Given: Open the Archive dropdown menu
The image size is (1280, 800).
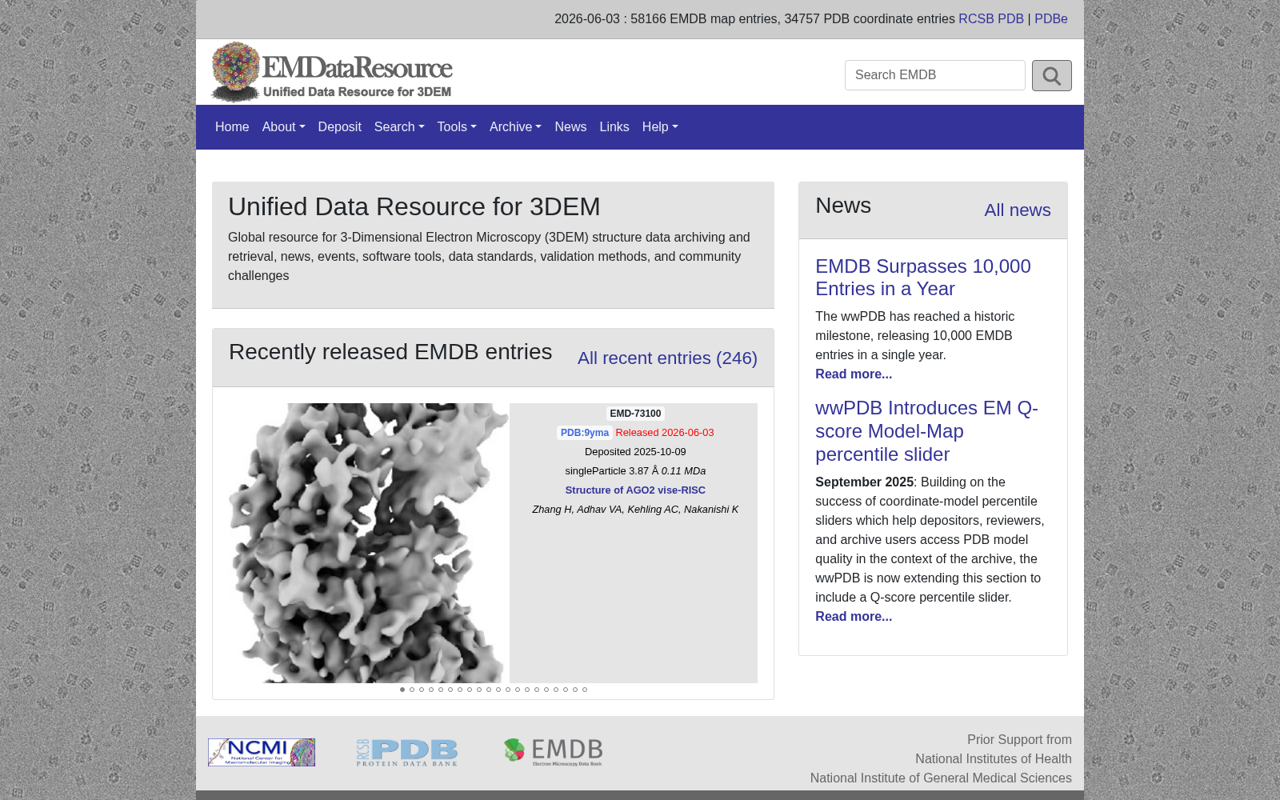Looking at the screenshot, I should coord(515,127).
